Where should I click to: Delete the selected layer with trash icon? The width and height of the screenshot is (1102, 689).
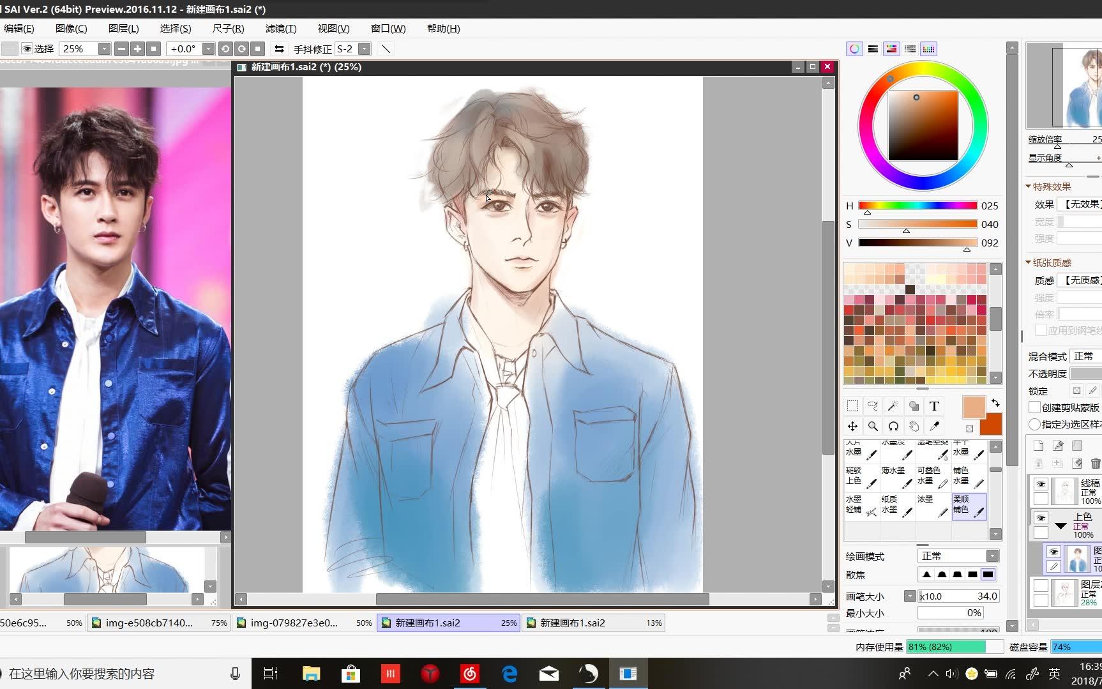[x=1096, y=463]
